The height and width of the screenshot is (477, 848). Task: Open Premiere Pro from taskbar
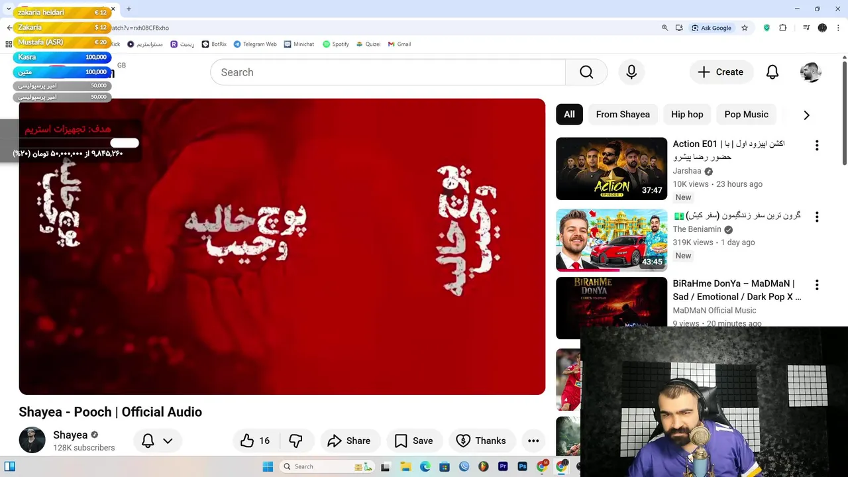pyautogui.click(x=503, y=466)
